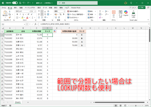Switch to the Insert (挿入) tab
The image size is (151, 107).
tap(16, 8)
